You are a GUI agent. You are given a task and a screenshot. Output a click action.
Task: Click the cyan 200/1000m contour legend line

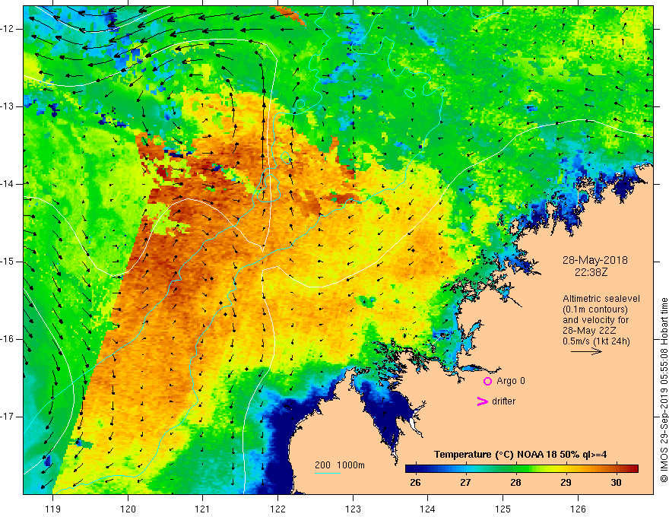coord(327,473)
